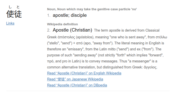Open Read "Apostle (Christian)" on DBpedia link
The image size is (171, 93).
(x=77, y=85)
